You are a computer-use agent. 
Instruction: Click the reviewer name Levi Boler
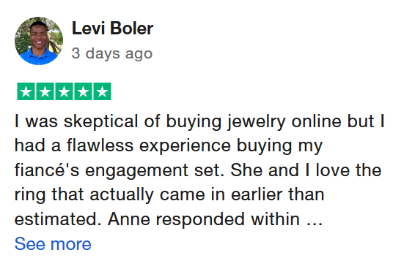coord(112,29)
